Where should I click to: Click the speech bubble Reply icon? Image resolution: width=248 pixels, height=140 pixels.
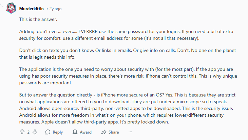pyautogui.click(x=48, y=132)
